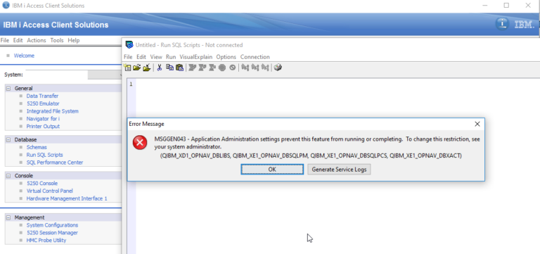540x254 pixels.
Task: Open the Help menu
Action: 74,40
